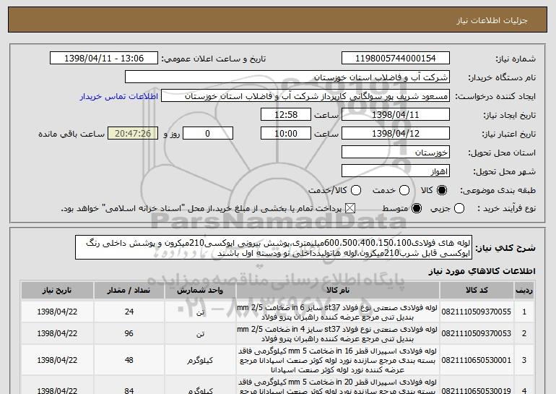
Task: Click the request creator name field
Action: point(305,96)
